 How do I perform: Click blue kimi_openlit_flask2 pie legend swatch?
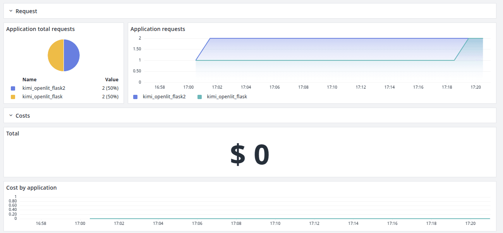tap(13, 88)
